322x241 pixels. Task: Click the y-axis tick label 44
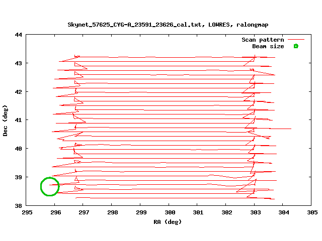pos(18,35)
